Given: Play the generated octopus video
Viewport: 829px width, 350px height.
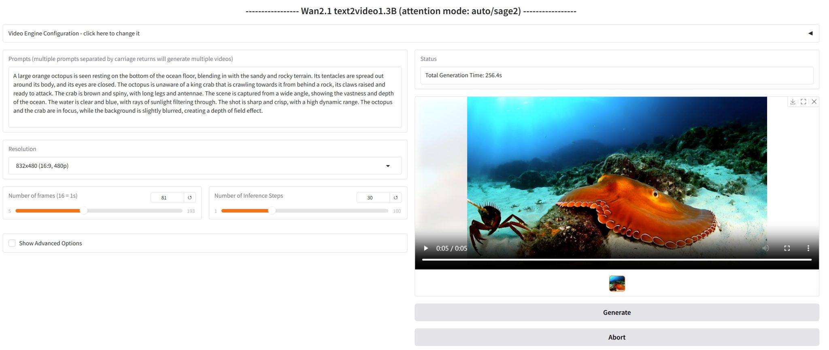Looking at the screenshot, I should pos(425,248).
